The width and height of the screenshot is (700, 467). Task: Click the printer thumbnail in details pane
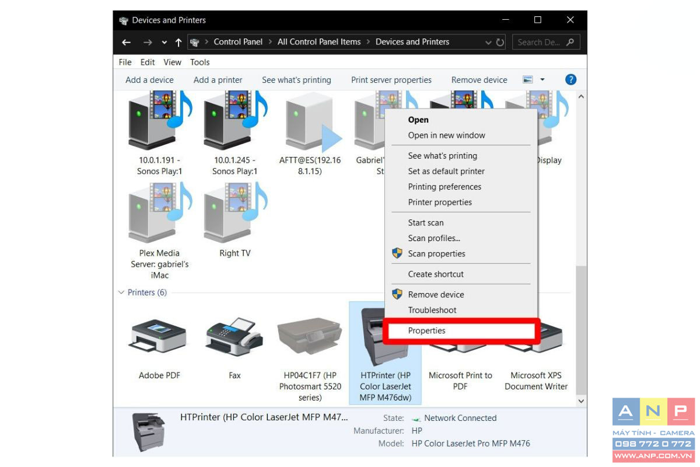pos(148,433)
